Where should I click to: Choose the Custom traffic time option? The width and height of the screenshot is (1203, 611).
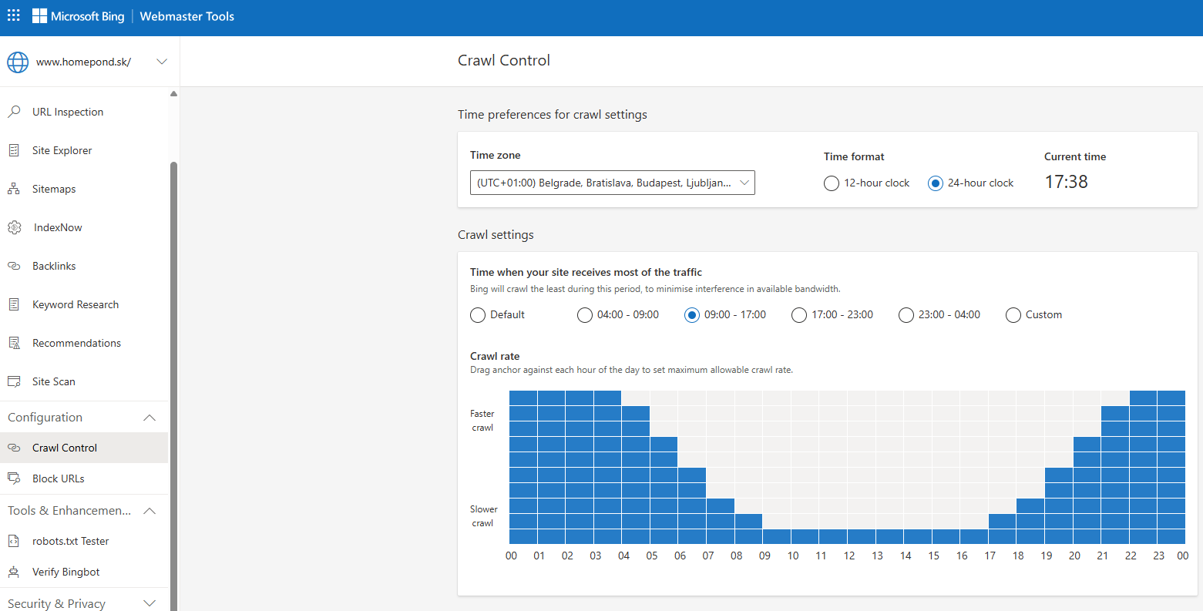tap(1013, 315)
